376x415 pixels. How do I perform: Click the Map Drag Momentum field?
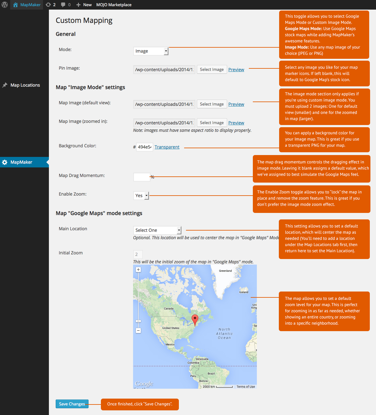[142, 177]
